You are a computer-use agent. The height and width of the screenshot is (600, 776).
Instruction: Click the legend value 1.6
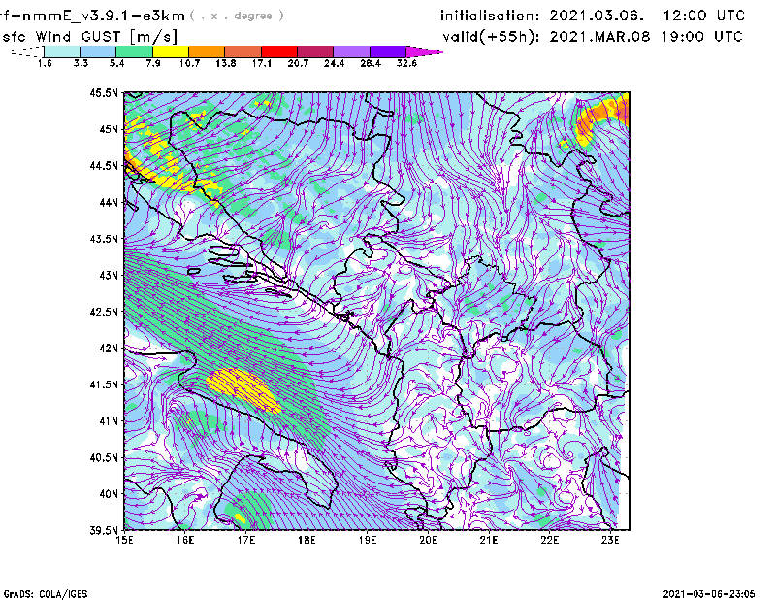pyautogui.click(x=45, y=63)
